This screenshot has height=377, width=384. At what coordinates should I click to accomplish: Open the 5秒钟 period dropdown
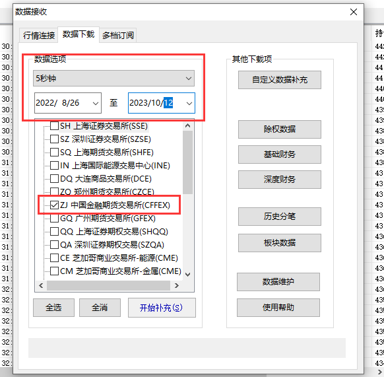[113, 78]
